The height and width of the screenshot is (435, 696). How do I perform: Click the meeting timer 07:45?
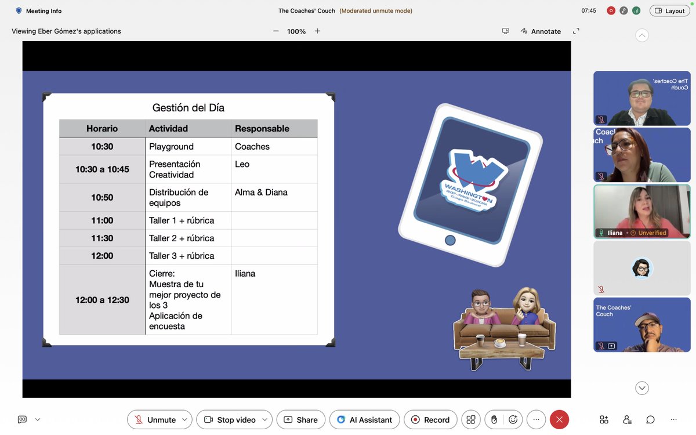589,10
